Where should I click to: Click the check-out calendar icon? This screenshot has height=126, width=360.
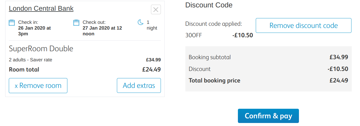coord(76,22)
